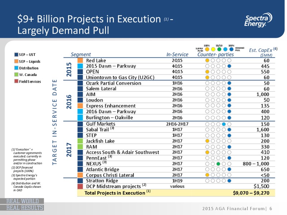Screen dimensions: 287x215
Task: Click the TARGET IN-SERVICE DATE vertical label
Action: [55, 122]
